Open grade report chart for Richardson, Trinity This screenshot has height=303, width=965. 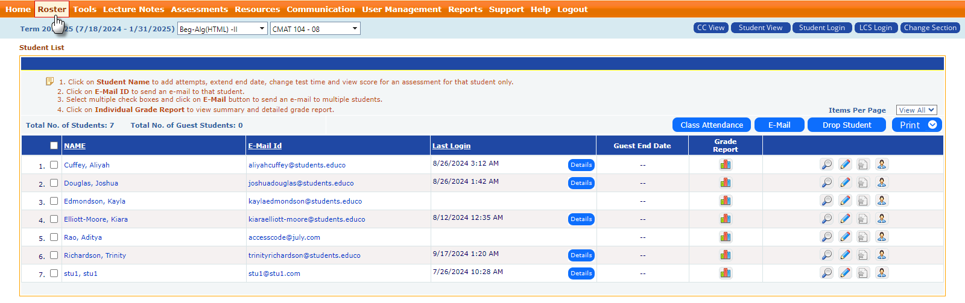(725, 255)
